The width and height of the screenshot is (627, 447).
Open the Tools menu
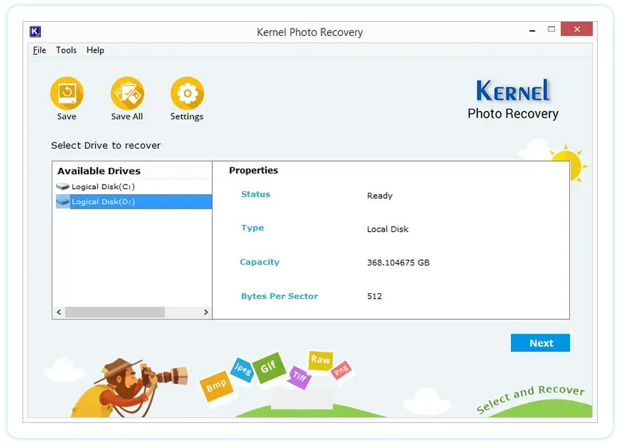[x=66, y=50]
